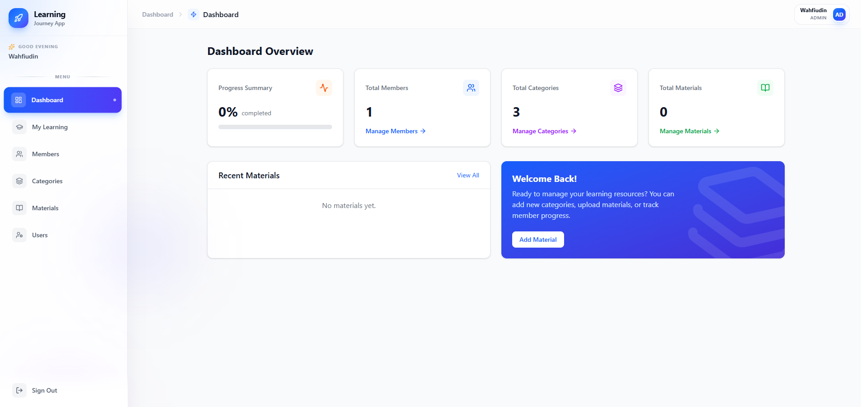The width and height of the screenshot is (861, 407).
Task: Click the white dot on Dashboard item
Action: click(x=115, y=100)
